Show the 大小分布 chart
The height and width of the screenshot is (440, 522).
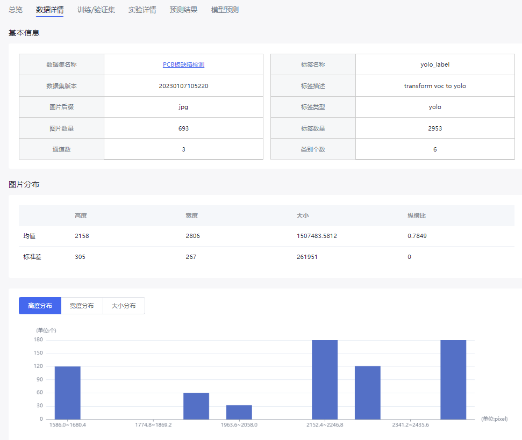(x=124, y=306)
